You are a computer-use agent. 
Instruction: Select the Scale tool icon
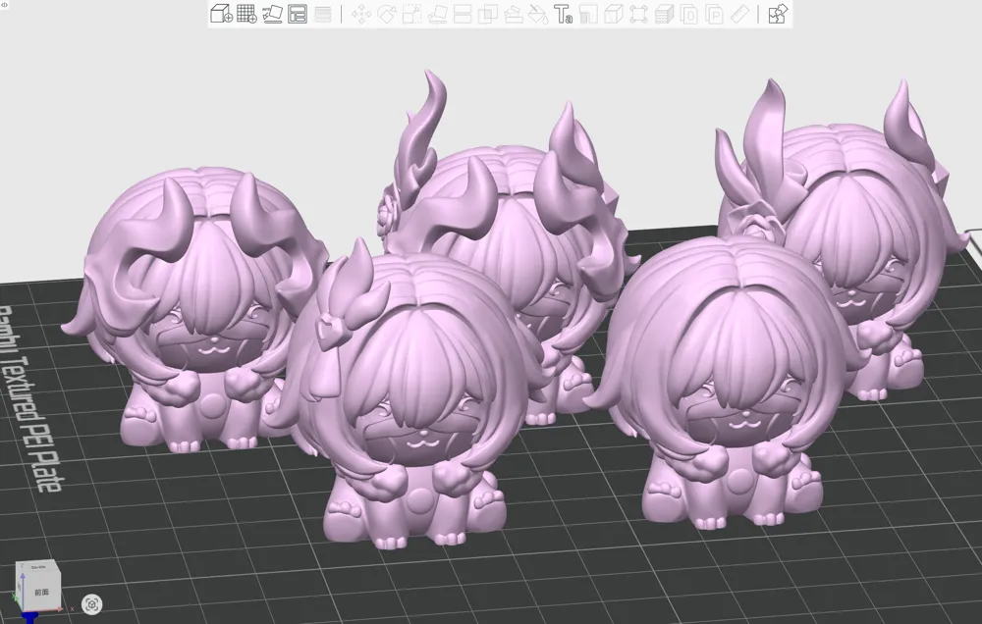[x=411, y=14]
